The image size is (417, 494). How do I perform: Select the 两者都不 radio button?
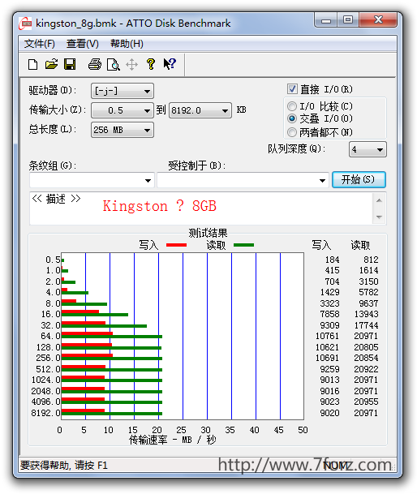292,132
